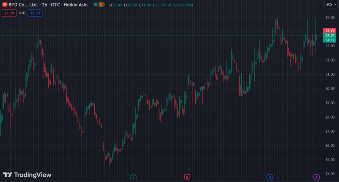Click the high value H33.80
Image resolution: width=339 pixels, height=182 pixels.
pos(130,5)
